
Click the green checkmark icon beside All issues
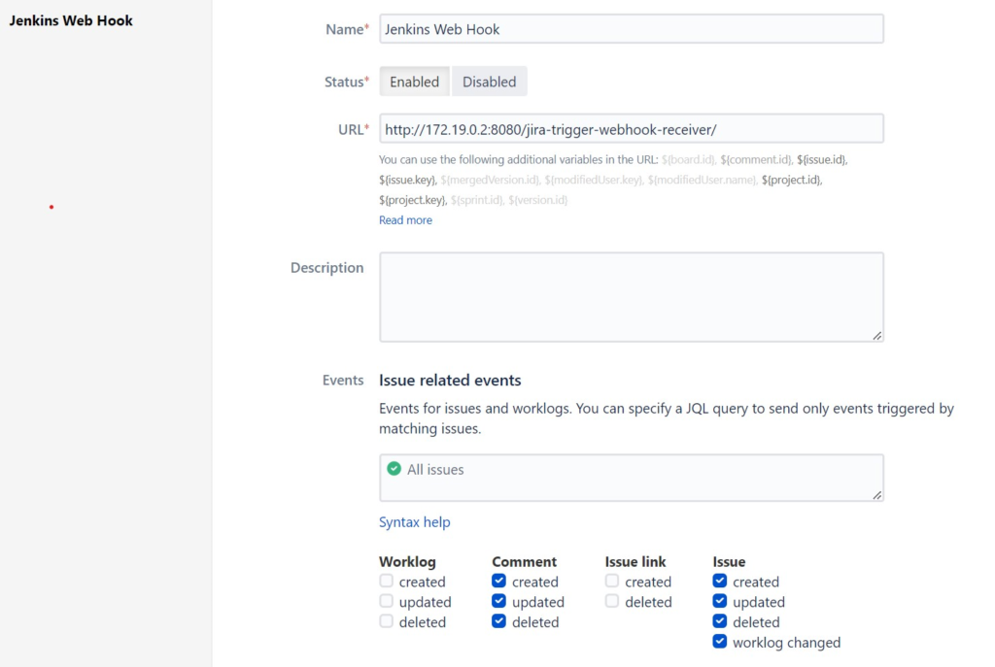395,468
